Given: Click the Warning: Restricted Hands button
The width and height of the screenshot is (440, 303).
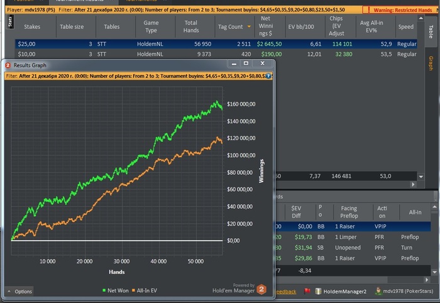Looking at the screenshot, I should click(x=399, y=10).
